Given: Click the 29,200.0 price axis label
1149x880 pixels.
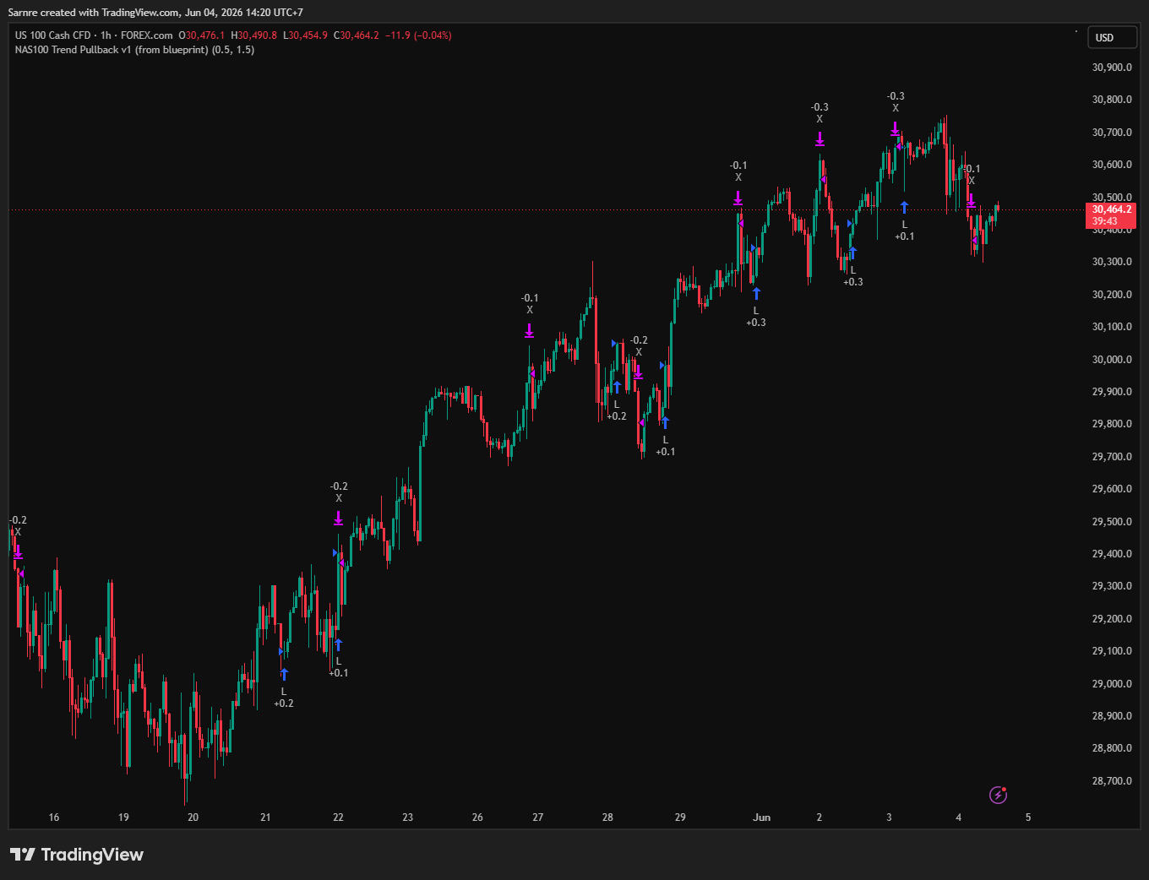Looking at the screenshot, I should [1112, 619].
